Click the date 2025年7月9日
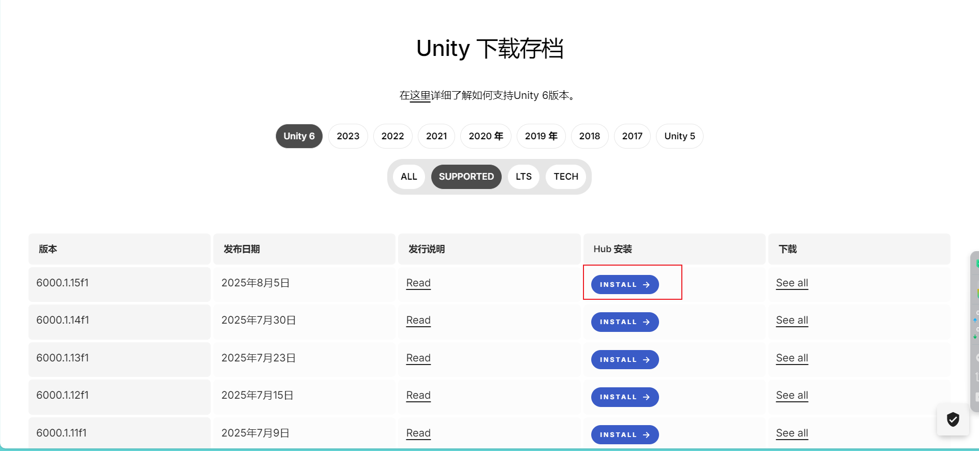Screen dimensions: 979x451 255,433
